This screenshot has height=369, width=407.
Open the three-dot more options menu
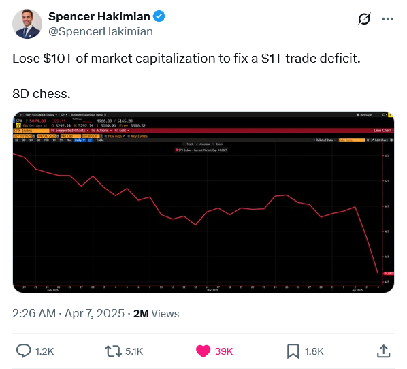[x=387, y=18]
